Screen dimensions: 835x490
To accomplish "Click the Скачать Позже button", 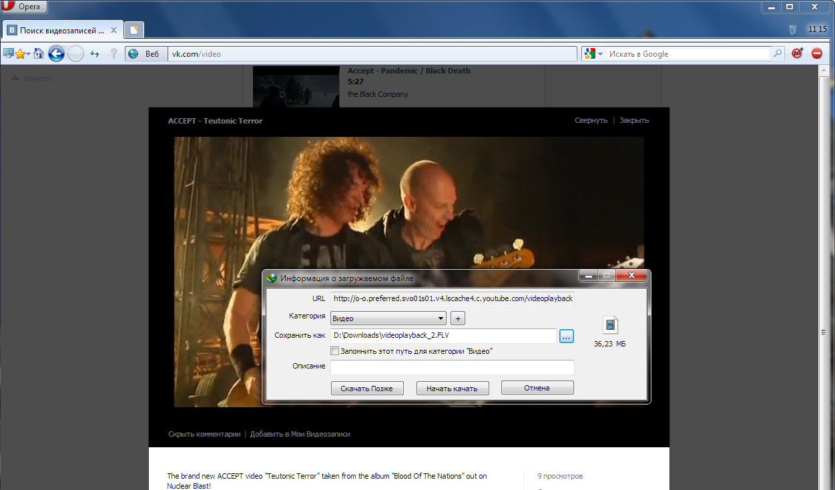I will coord(367,388).
